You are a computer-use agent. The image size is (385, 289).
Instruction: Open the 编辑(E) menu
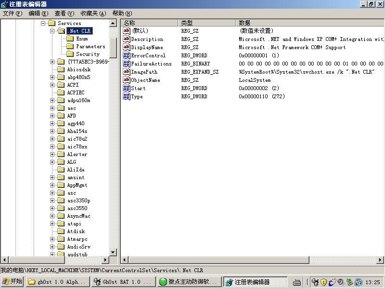[38, 13]
